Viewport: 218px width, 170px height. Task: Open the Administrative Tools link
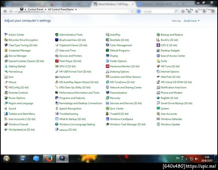tap(71, 35)
